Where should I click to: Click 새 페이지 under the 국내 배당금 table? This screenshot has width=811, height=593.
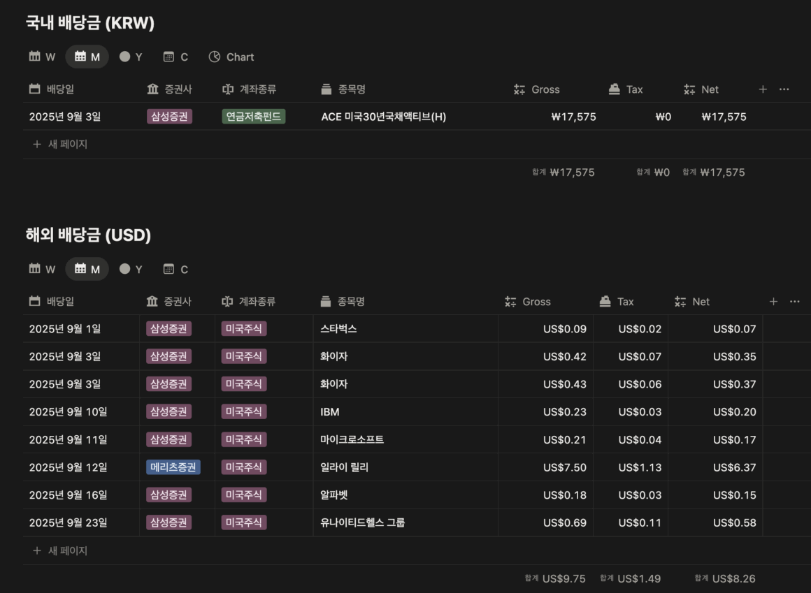click(60, 145)
